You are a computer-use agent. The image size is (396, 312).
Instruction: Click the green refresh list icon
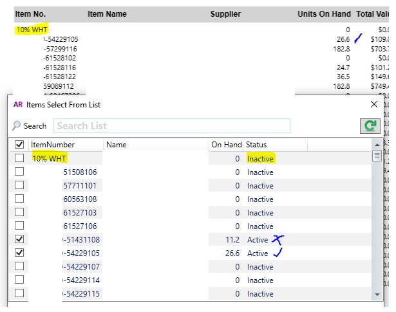(x=370, y=125)
